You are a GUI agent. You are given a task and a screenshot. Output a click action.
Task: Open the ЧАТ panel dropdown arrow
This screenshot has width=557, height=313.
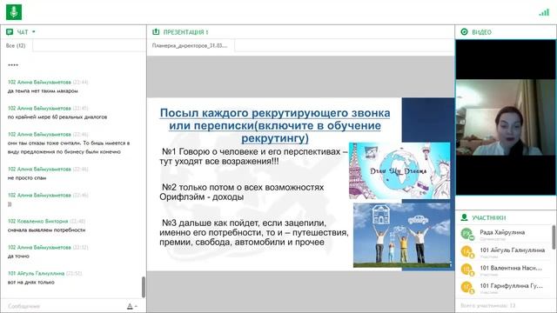point(34,32)
